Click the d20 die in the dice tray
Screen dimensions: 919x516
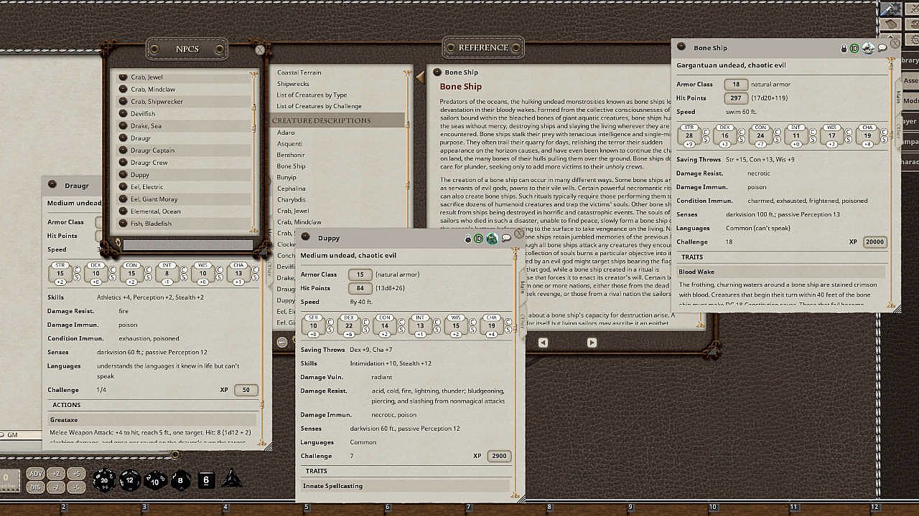tap(104, 480)
